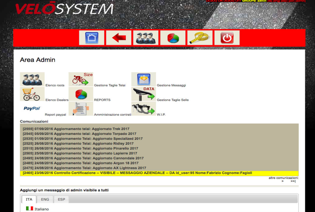Click the [admin] group link
The image size is (315, 212).
point(300,1)
